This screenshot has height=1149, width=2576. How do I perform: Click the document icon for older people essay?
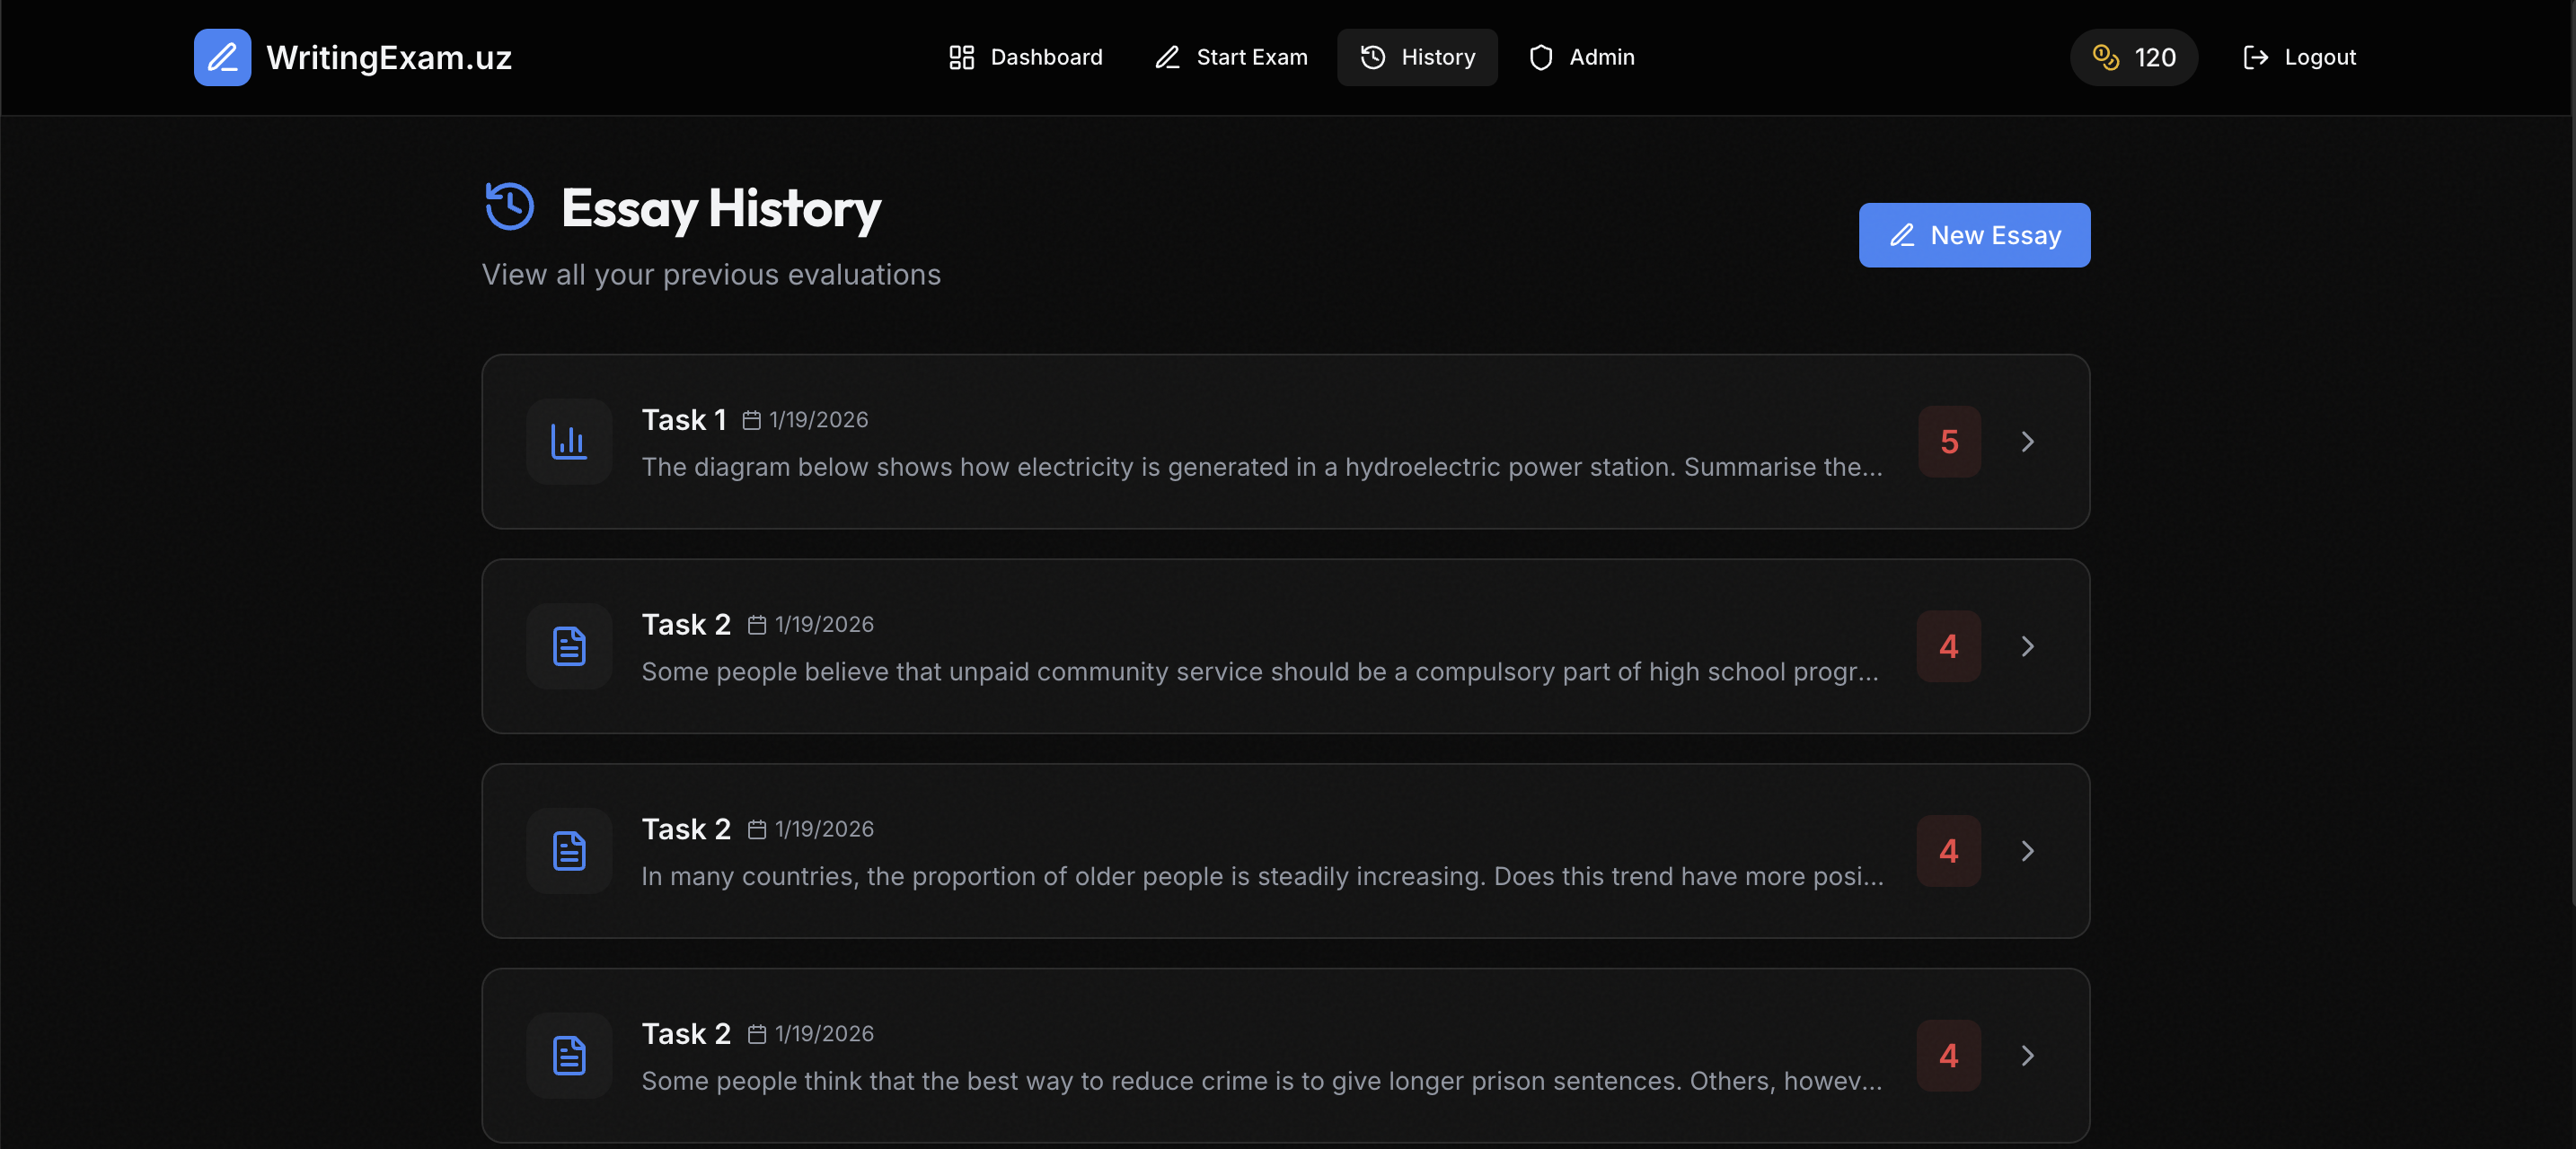pyautogui.click(x=569, y=851)
